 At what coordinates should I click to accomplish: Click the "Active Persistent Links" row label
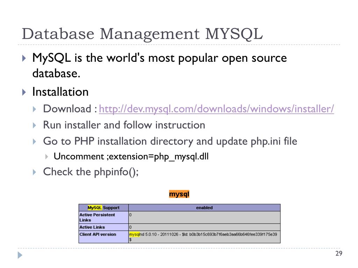pyautogui.click(x=103, y=217)
